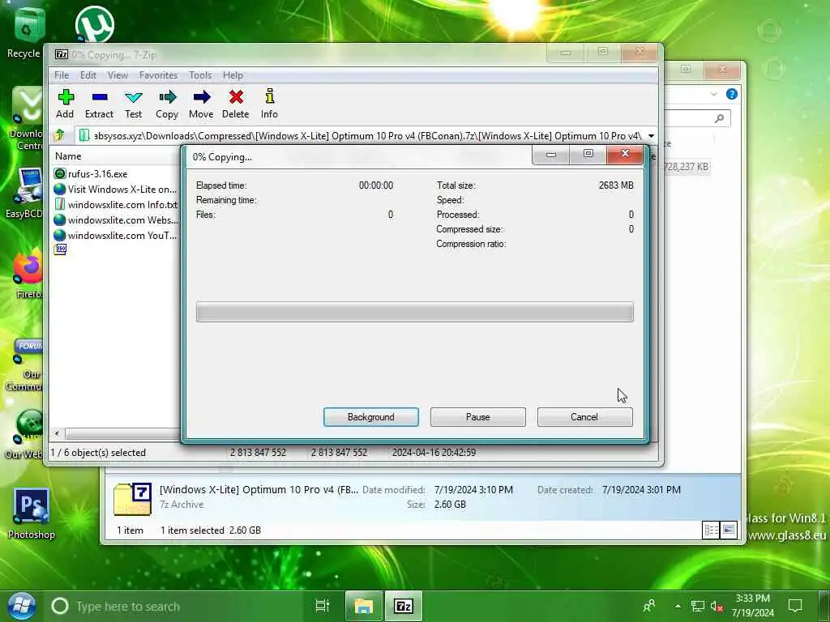Click the taskbar search box
Viewport: 830px width, 622px height.
pyautogui.click(x=175, y=606)
